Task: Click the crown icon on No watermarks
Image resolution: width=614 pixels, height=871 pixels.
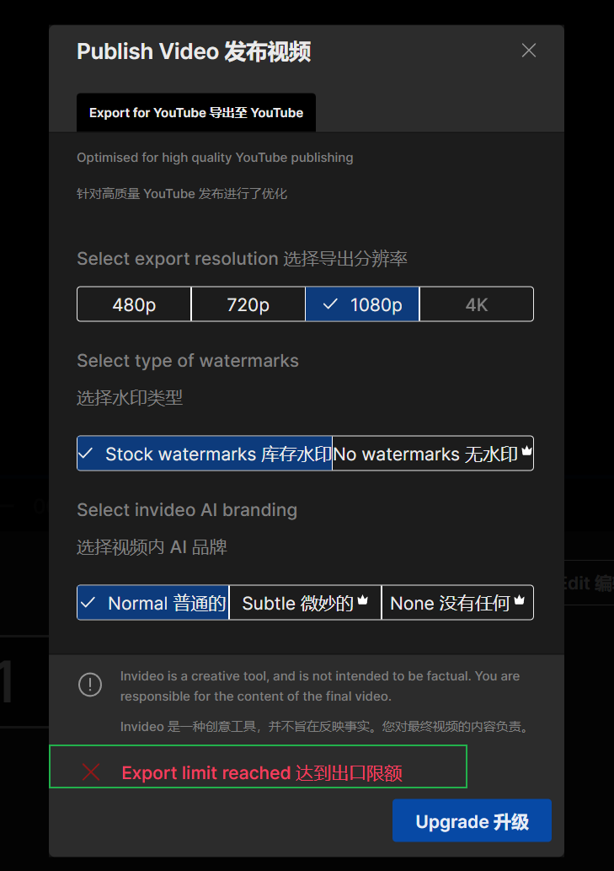Action: click(526, 450)
